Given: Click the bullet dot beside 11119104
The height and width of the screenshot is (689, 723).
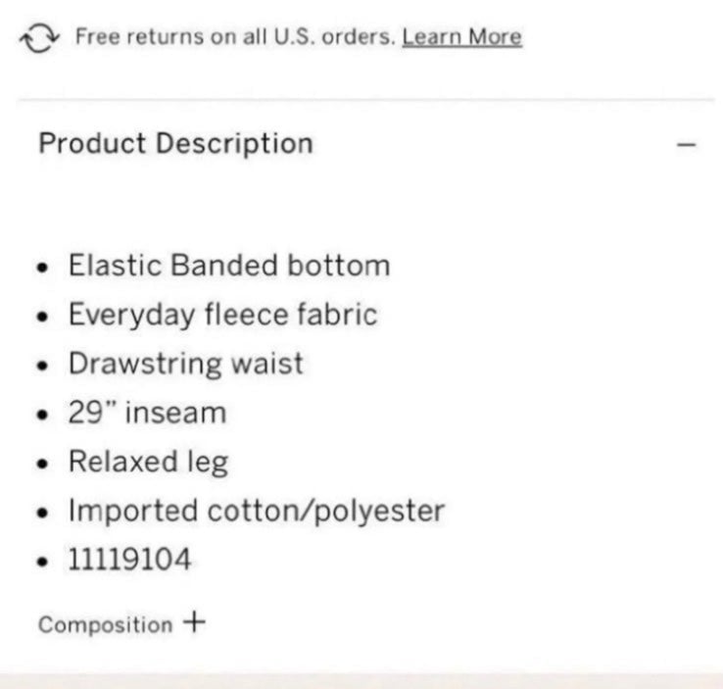Looking at the screenshot, I should 42,562.
